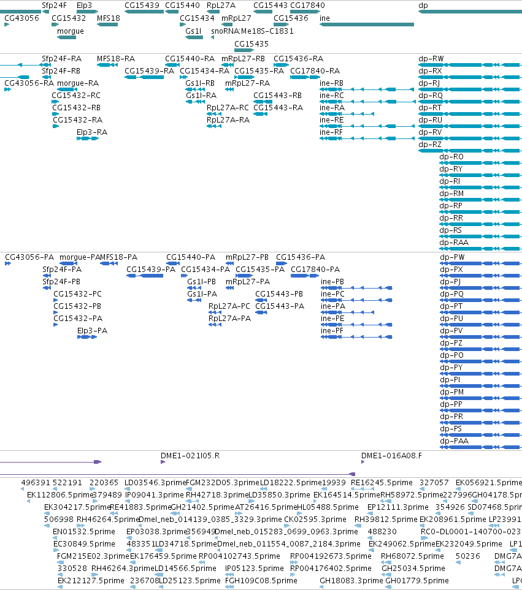Select the CG15439 gene bar
Screen dimensions: 522x590
144,12
